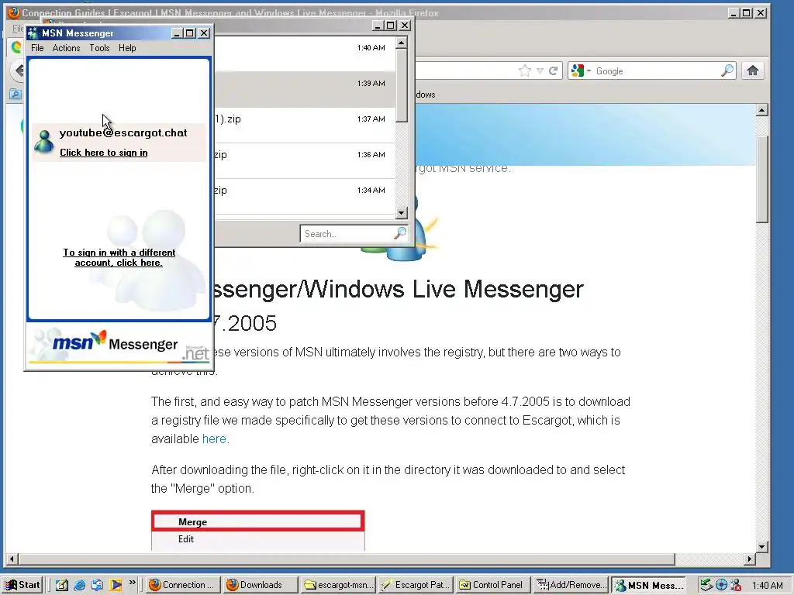The image size is (794, 595).
Task: Select the youtube@escargot.chat account name
Action: [x=123, y=133]
